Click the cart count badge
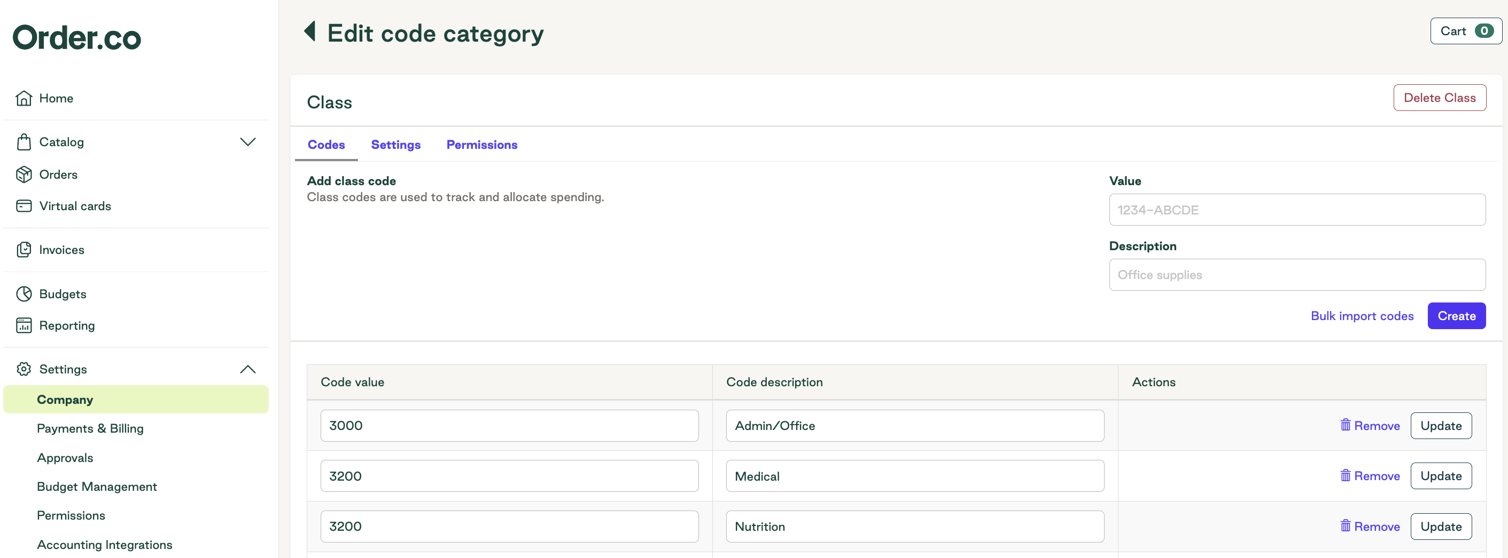The height and width of the screenshot is (558, 1508). point(1483,31)
